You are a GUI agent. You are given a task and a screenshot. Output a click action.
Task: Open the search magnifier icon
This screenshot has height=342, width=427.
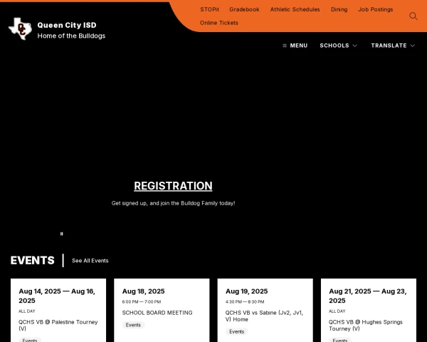(413, 16)
